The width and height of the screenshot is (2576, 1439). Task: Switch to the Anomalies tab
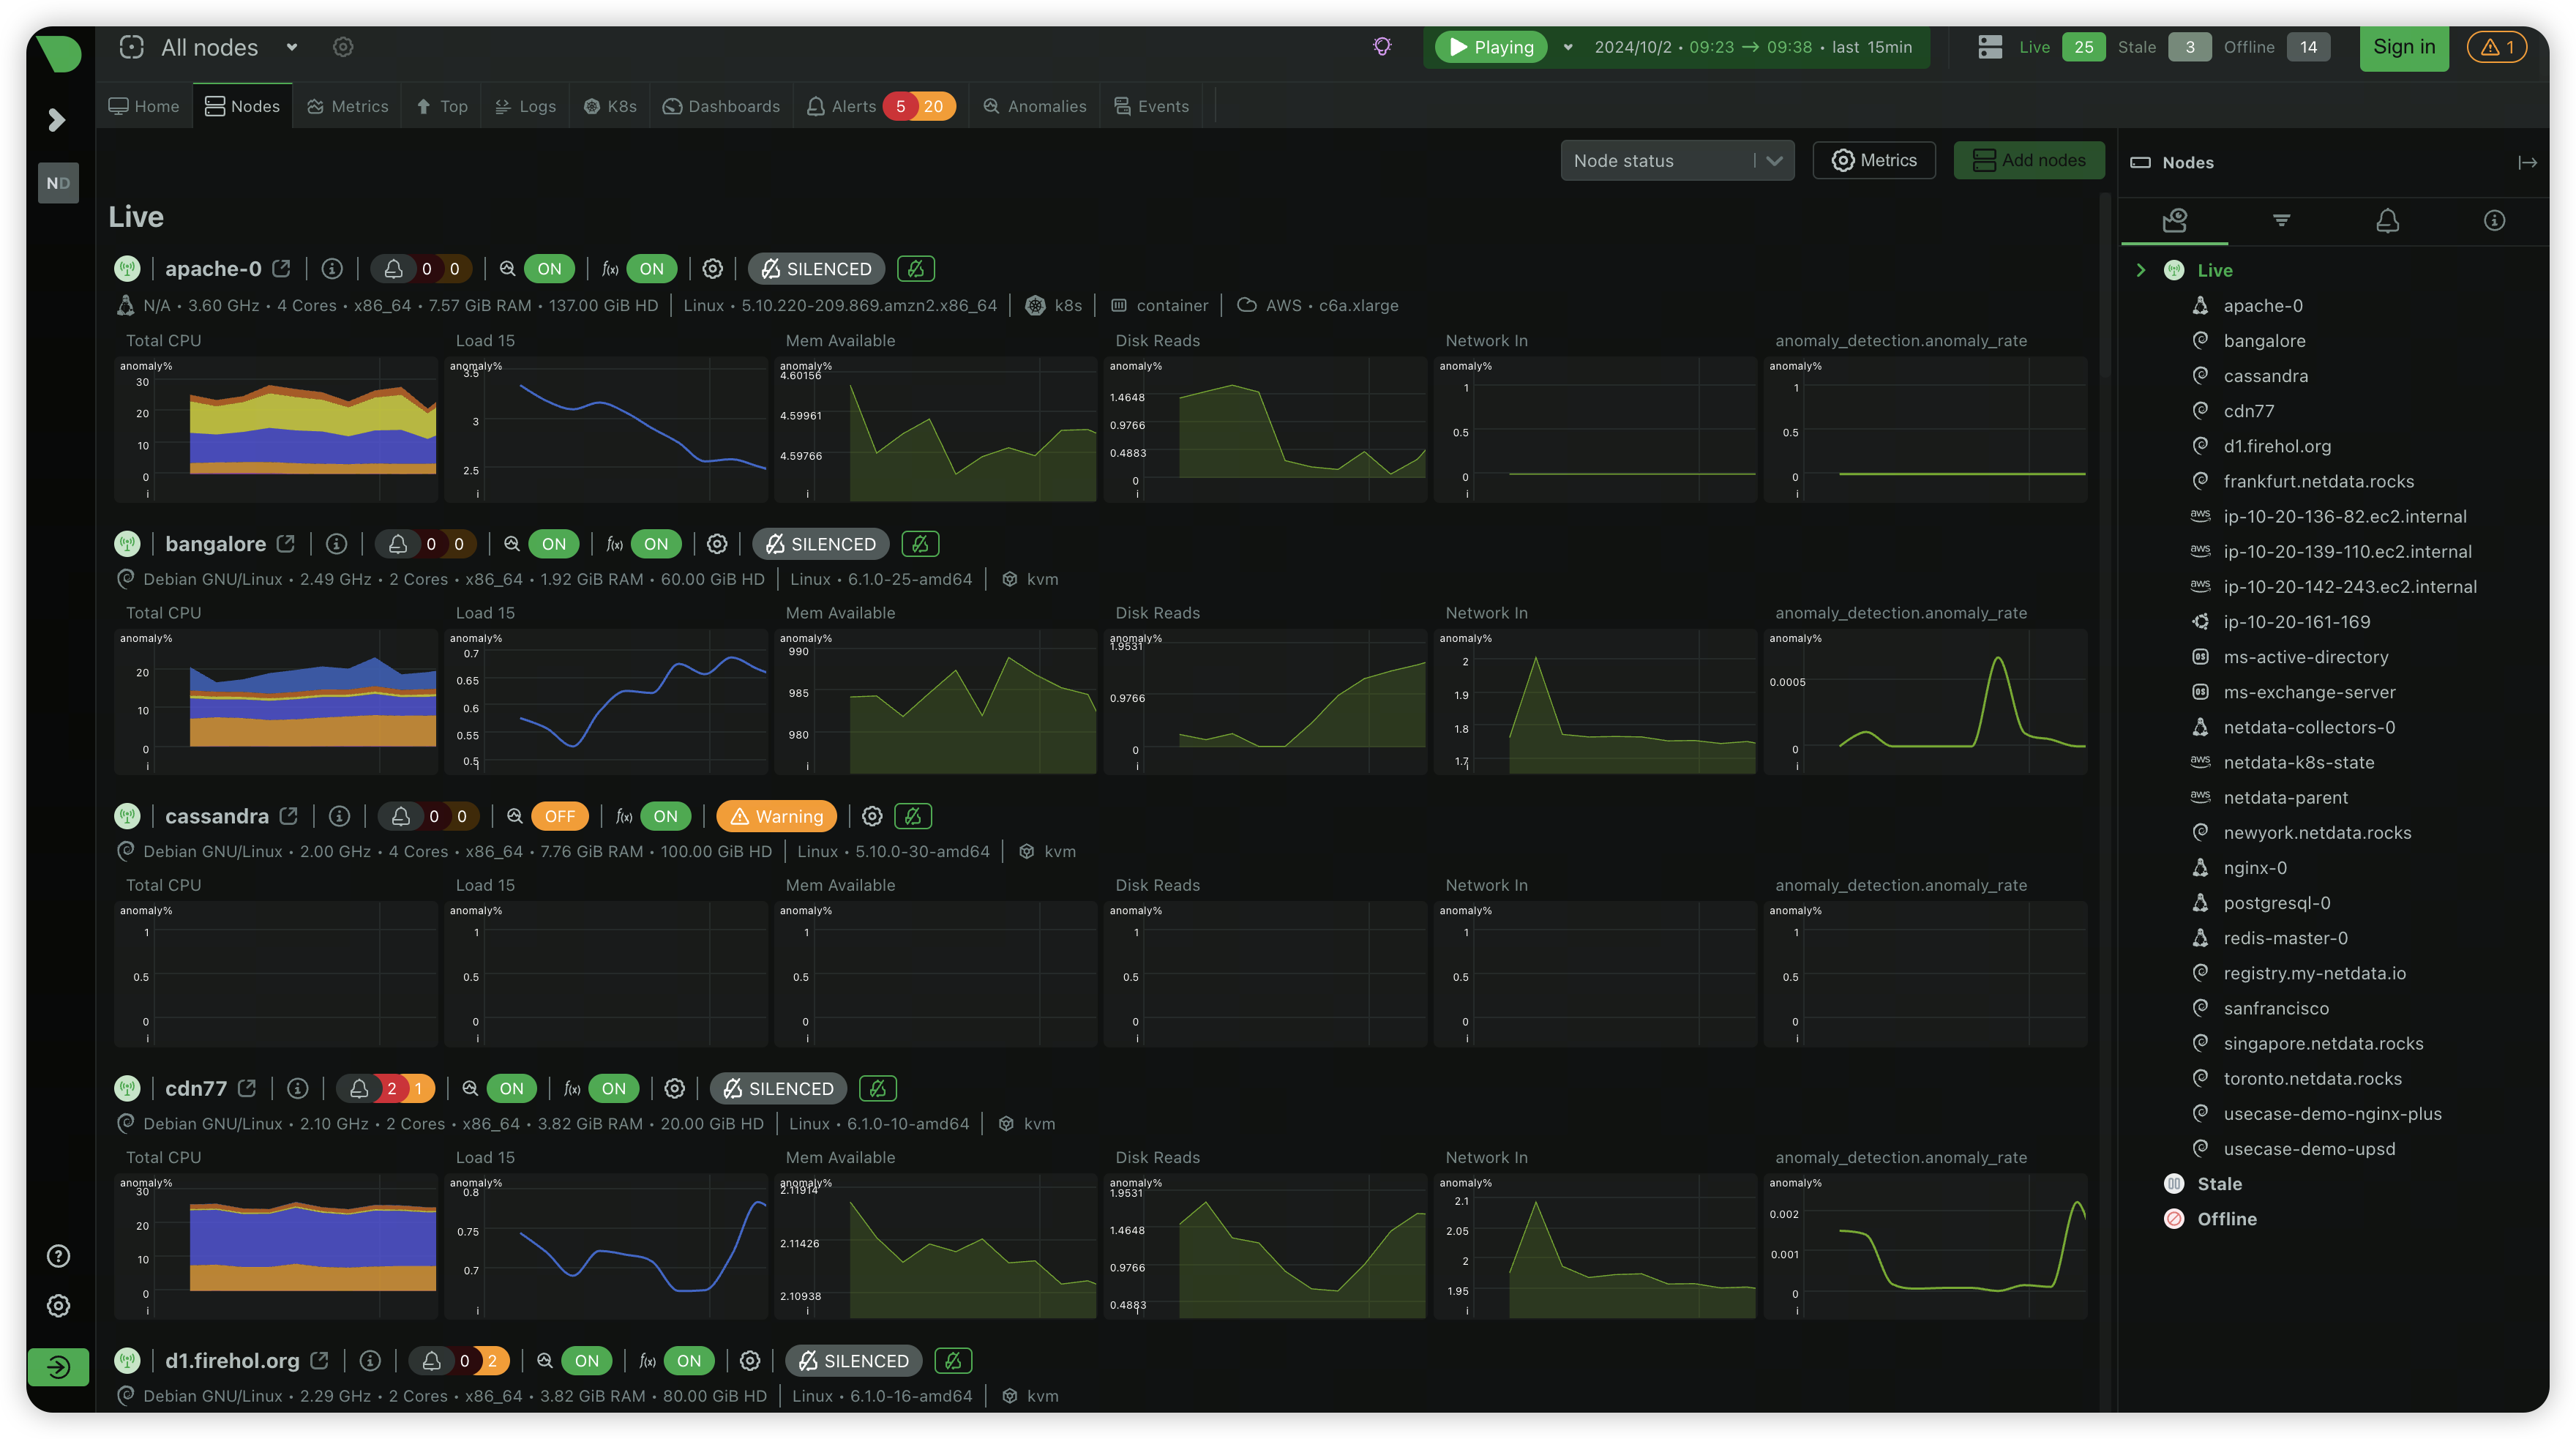(1035, 106)
